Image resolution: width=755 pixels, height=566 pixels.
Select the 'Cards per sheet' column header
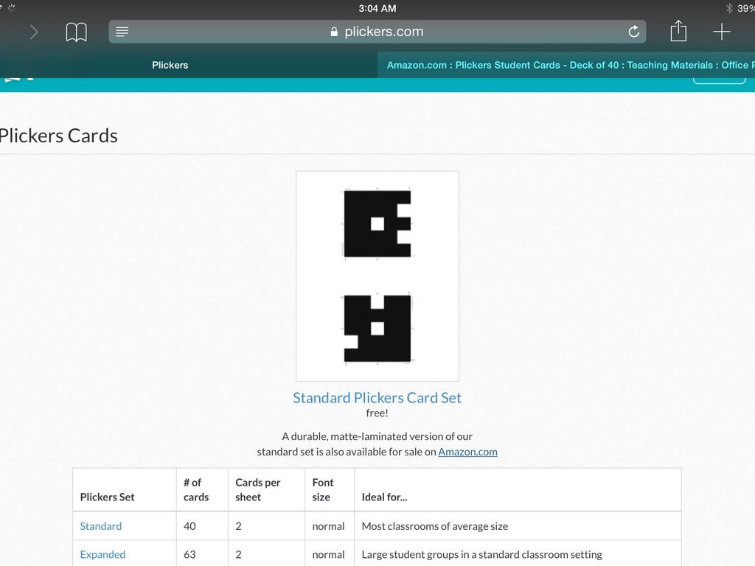click(x=257, y=489)
